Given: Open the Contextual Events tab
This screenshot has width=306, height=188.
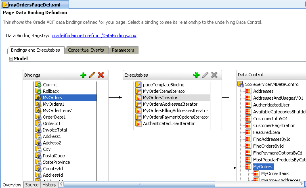Looking at the screenshot, I should point(86,50).
